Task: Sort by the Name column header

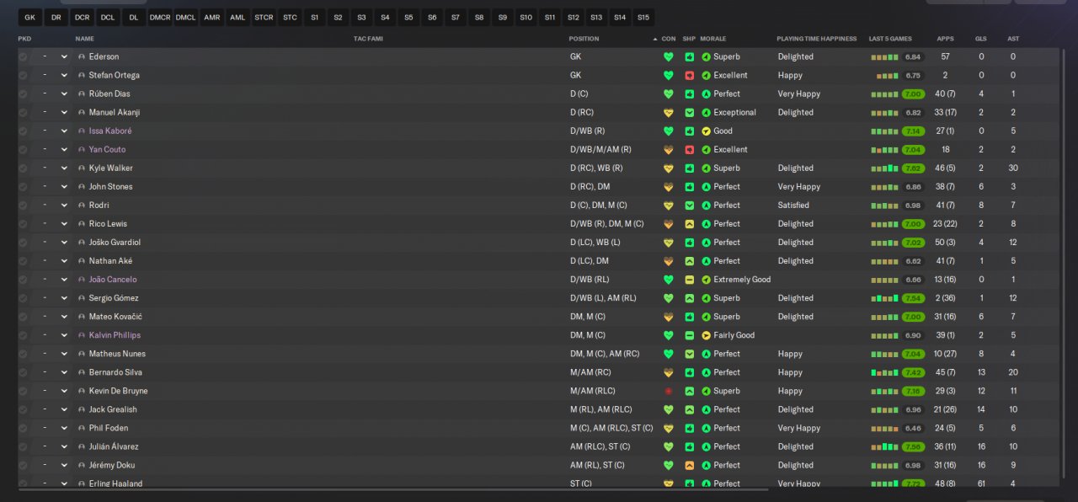Action: [x=84, y=39]
